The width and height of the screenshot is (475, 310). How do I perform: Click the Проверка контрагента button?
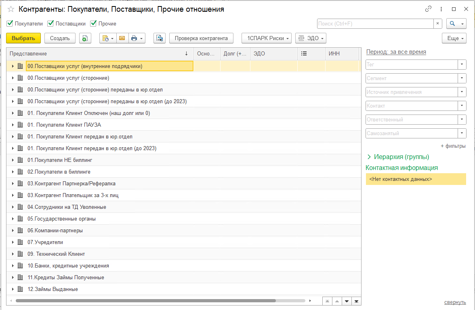point(201,38)
